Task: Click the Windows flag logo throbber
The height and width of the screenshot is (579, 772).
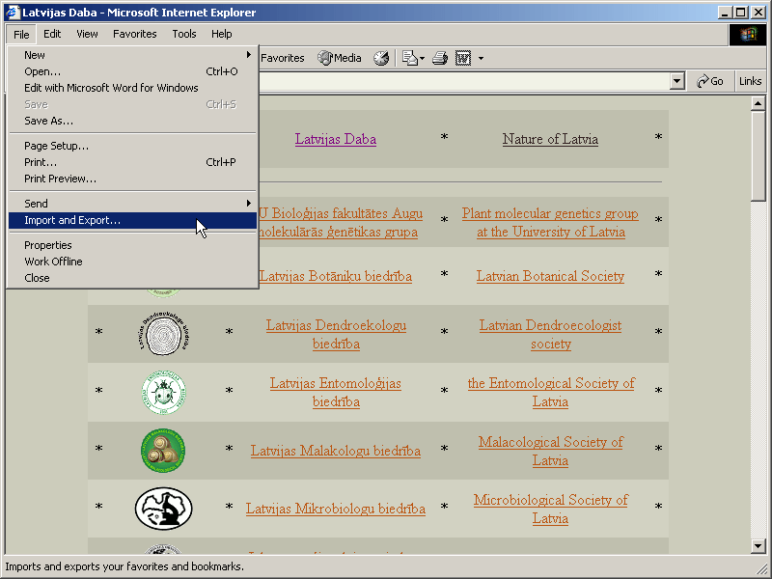Action: 747,35
